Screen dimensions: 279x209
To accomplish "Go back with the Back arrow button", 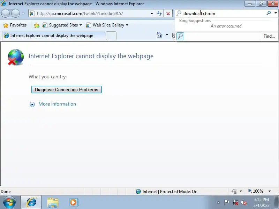I will (x=5, y=14).
